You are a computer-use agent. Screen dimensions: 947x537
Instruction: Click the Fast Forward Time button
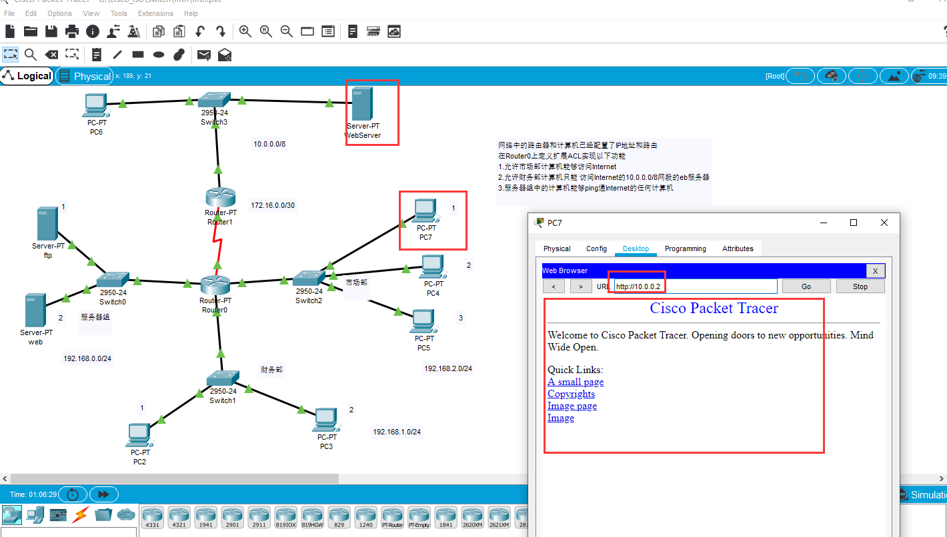[103, 494]
